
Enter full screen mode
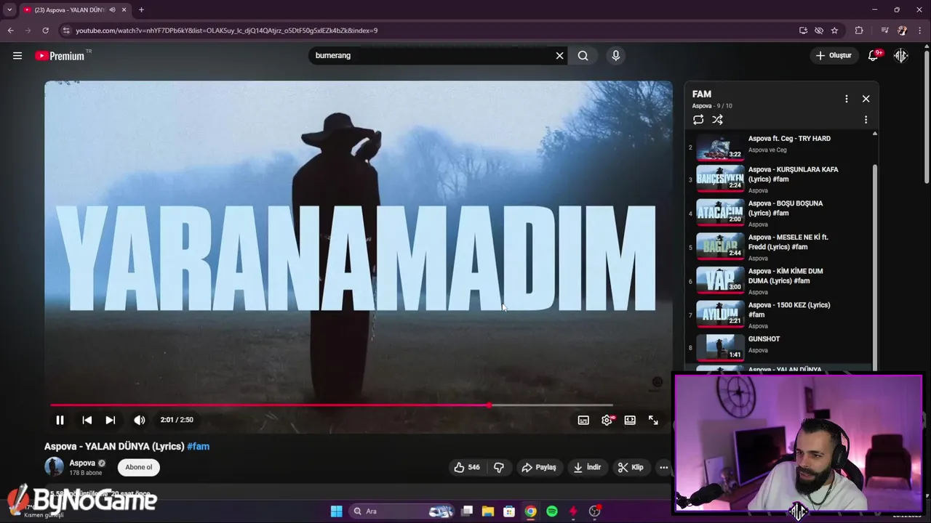click(653, 420)
